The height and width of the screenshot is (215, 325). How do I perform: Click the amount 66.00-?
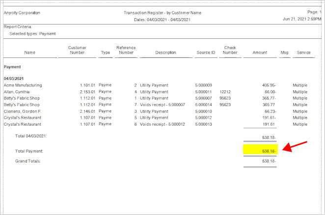coord(271,92)
